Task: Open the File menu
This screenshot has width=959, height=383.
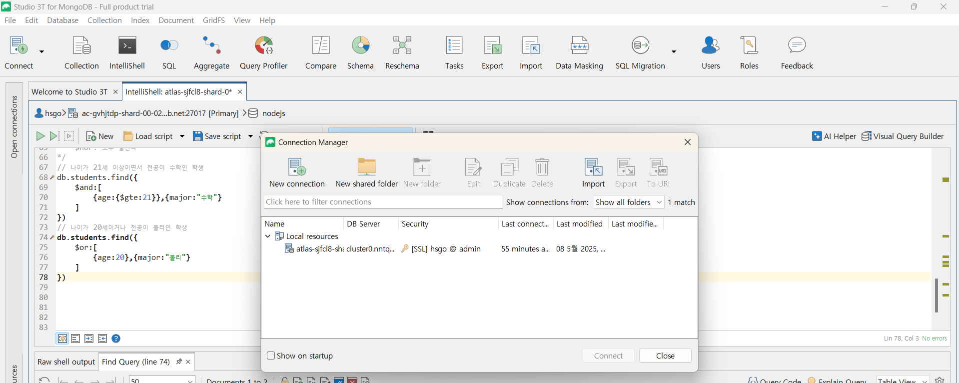Action: point(10,20)
